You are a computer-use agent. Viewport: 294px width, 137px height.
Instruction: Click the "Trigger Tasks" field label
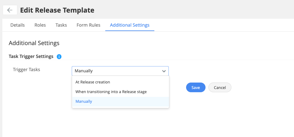coord(26,70)
